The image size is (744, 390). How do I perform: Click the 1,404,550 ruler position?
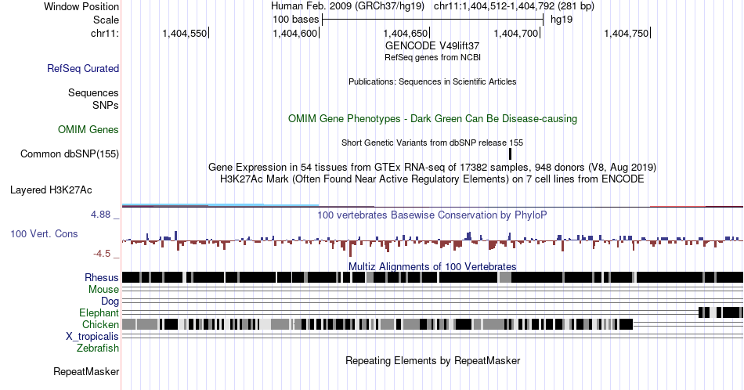click(x=185, y=33)
